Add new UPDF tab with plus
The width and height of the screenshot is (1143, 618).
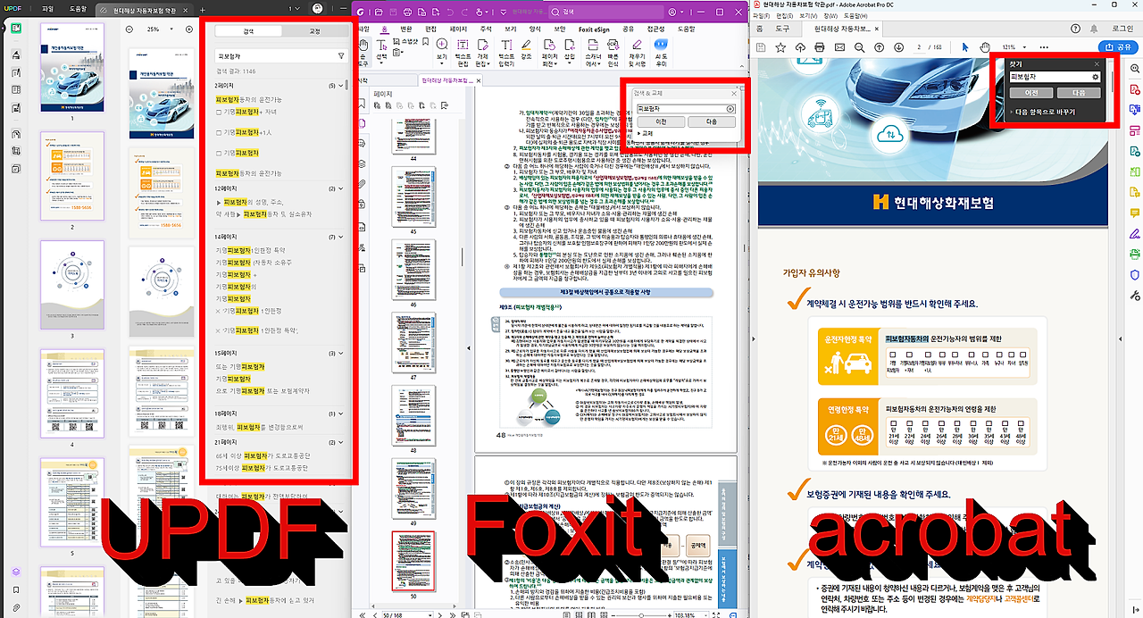pos(202,9)
